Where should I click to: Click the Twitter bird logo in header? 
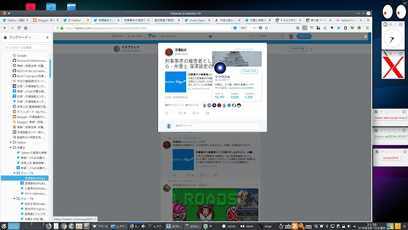[x=210, y=36]
